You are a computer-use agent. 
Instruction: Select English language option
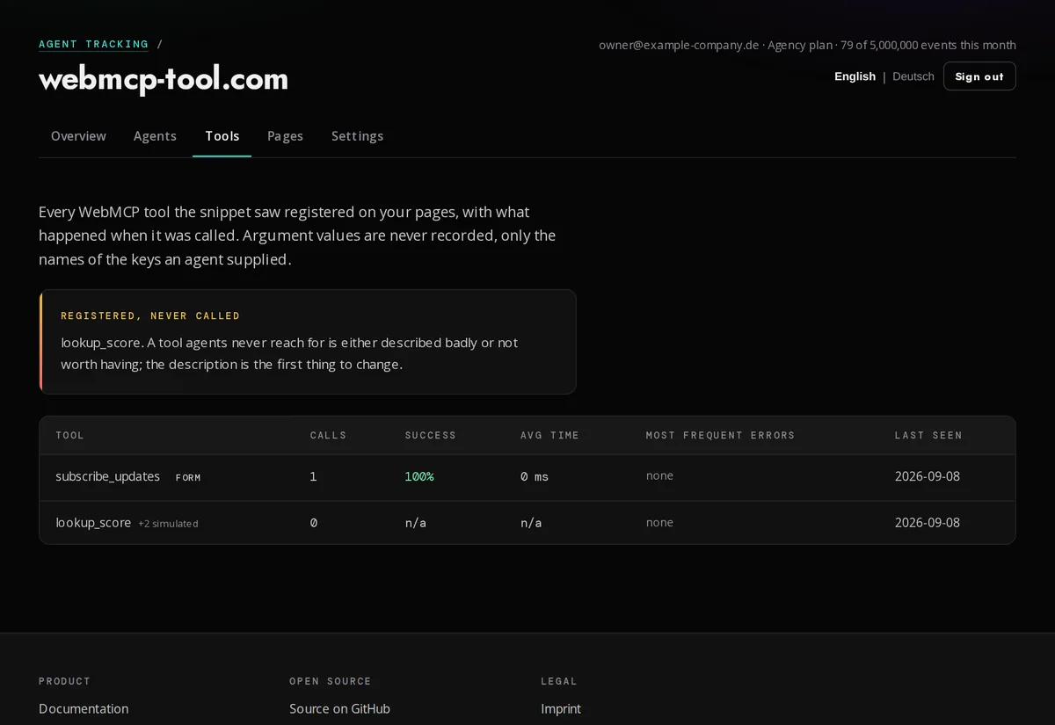855,76
